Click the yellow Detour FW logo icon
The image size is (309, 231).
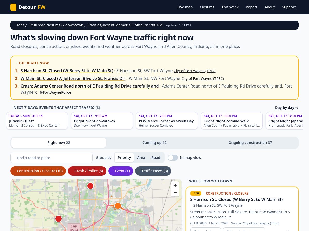[13, 7]
